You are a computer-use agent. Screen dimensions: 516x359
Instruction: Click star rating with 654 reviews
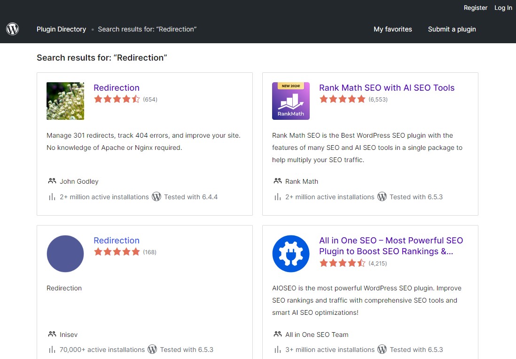117,99
